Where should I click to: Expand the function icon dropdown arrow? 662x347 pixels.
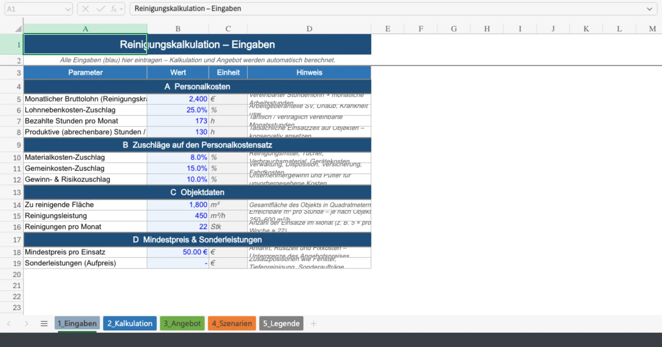coord(121,9)
